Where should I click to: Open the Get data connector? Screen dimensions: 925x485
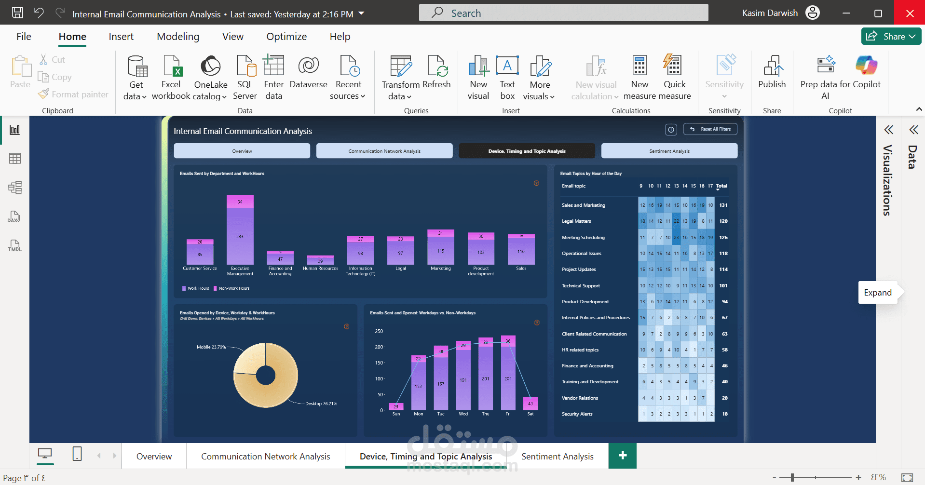[x=136, y=78]
